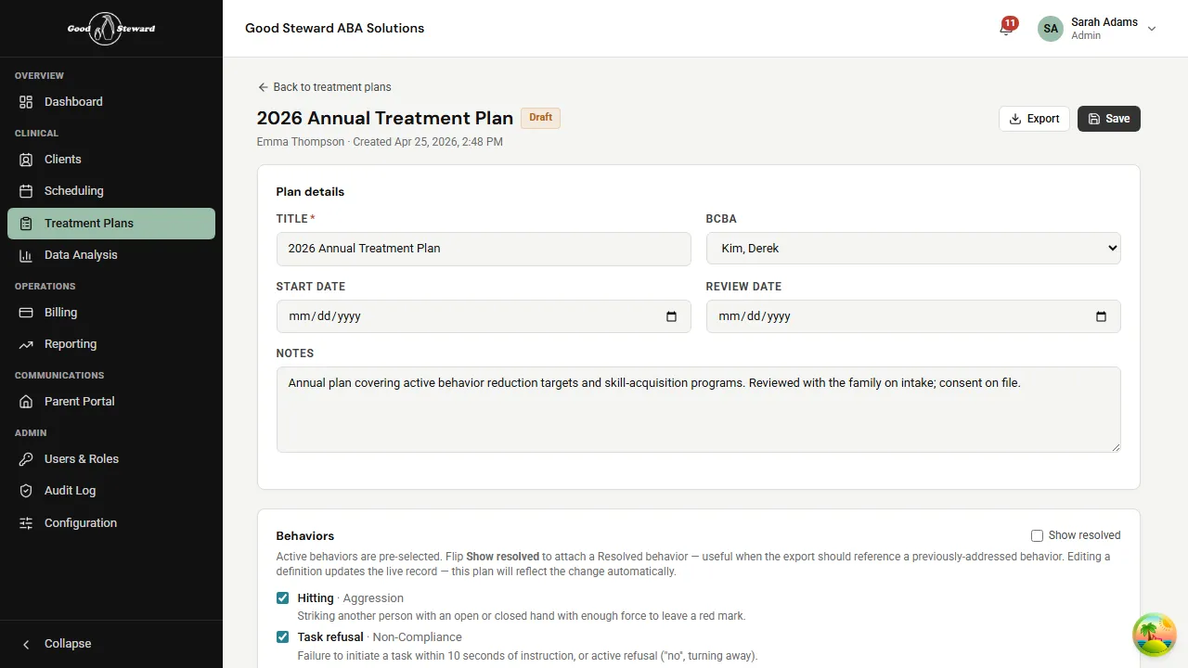Open the notification bell with 11 alerts
Viewport: 1188px width, 668px height.
1005,28
